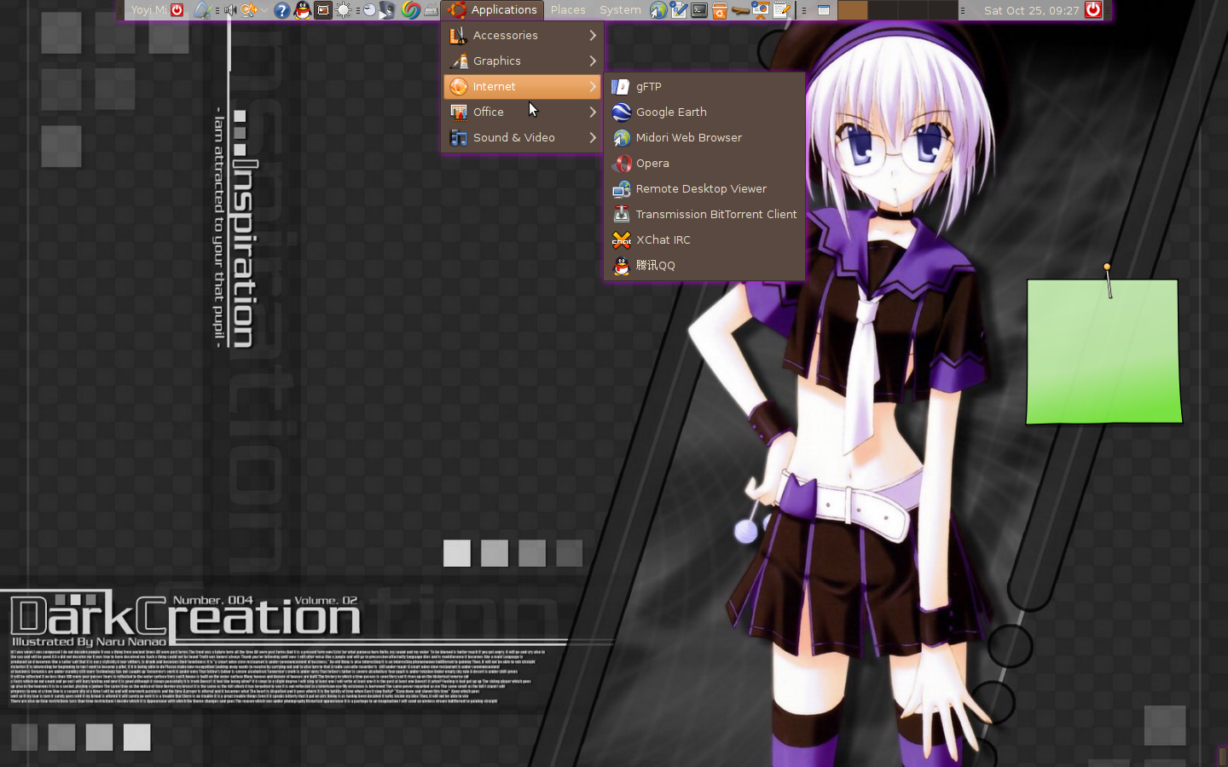Launch Tencent QQ from menu

click(x=704, y=265)
